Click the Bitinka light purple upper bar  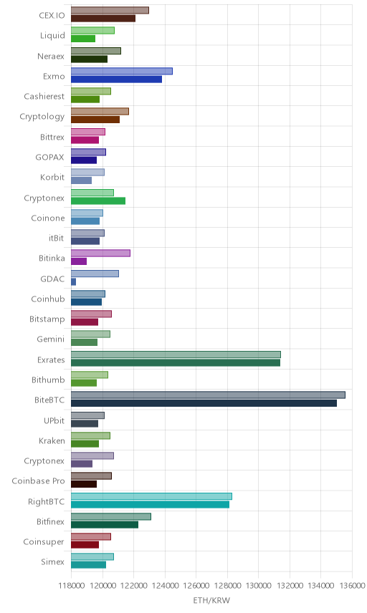point(100,253)
